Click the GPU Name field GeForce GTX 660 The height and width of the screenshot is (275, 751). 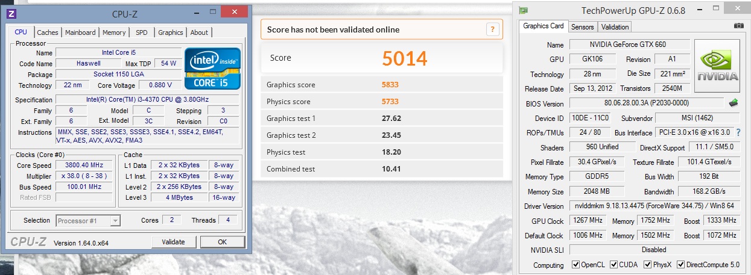point(630,45)
